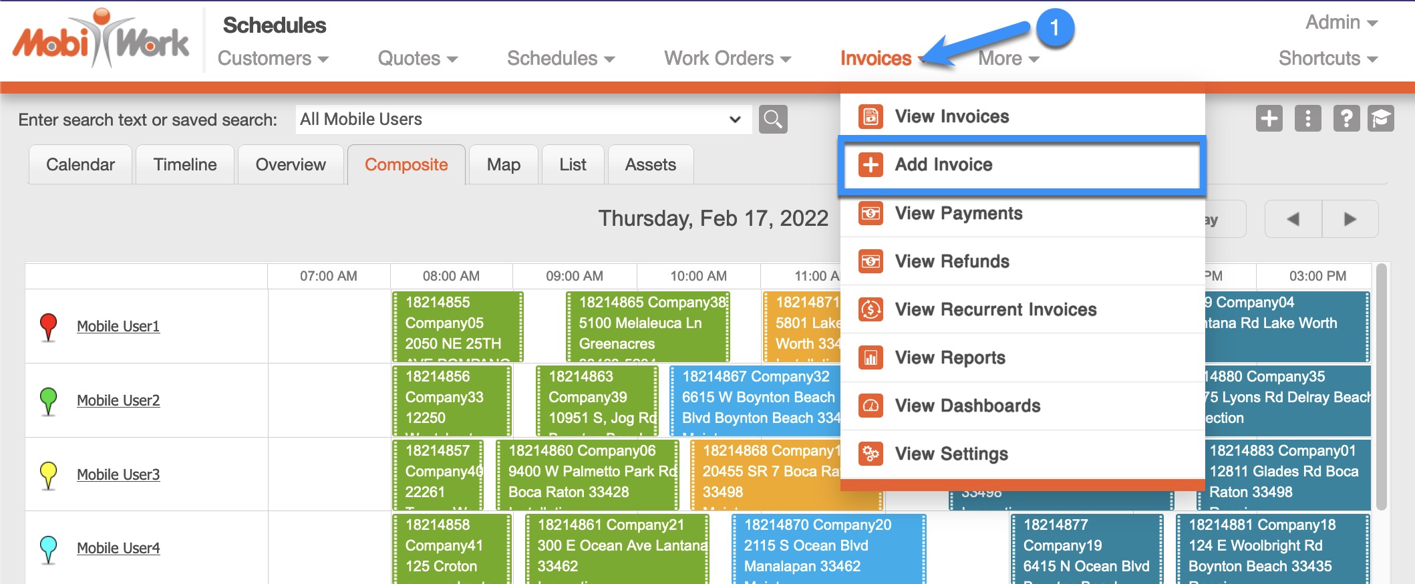Click the View Refunds icon

[x=871, y=261]
